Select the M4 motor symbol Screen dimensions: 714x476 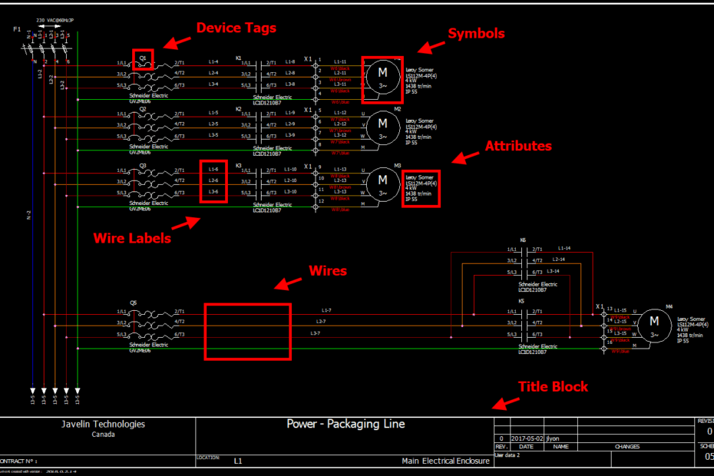point(654,326)
